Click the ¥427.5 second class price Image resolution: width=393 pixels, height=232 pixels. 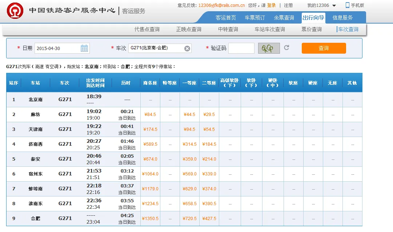click(x=209, y=219)
